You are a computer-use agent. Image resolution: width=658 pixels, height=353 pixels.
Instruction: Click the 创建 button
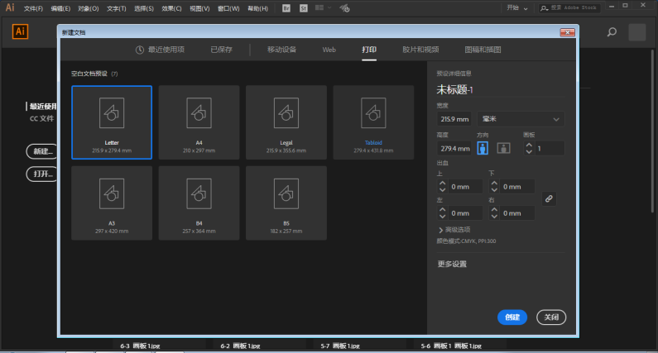click(x=512, y=317)
